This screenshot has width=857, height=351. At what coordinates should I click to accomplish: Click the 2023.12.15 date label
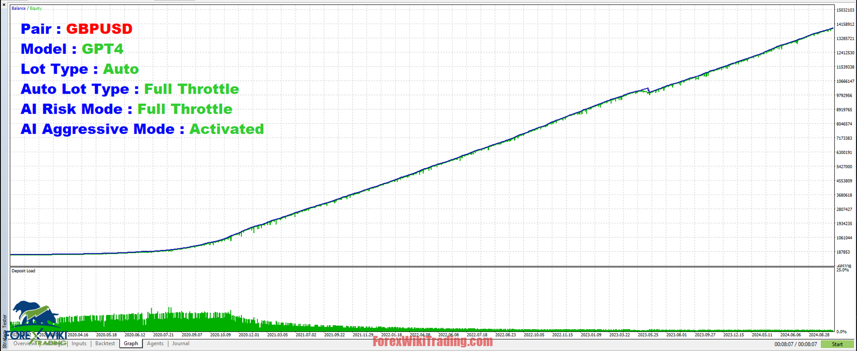734,335
